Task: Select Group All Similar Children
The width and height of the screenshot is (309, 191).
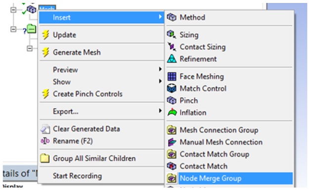Action: (101, 158)
